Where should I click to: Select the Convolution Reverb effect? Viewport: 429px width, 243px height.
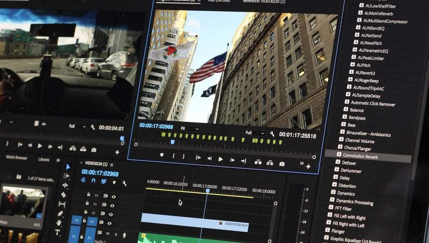point(368,156)
